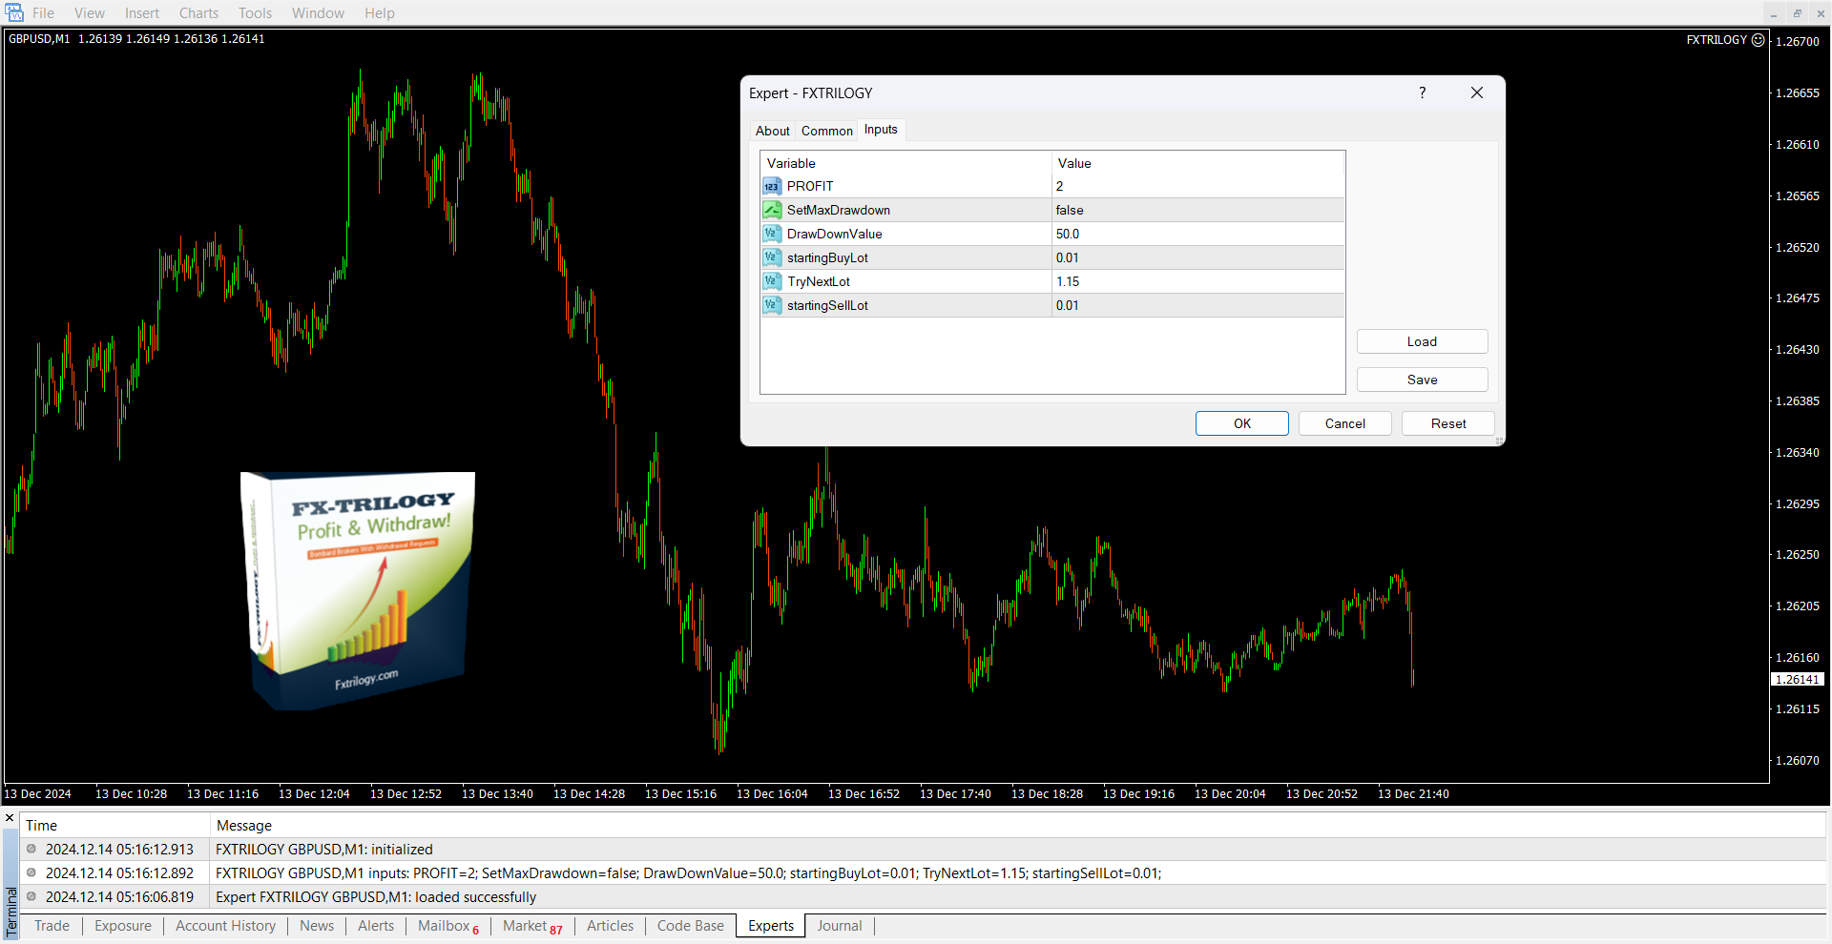This screenshot has width=1832, height=944.
Task: Close the Terminal panel with X
Action: click(x=10, y=818)
